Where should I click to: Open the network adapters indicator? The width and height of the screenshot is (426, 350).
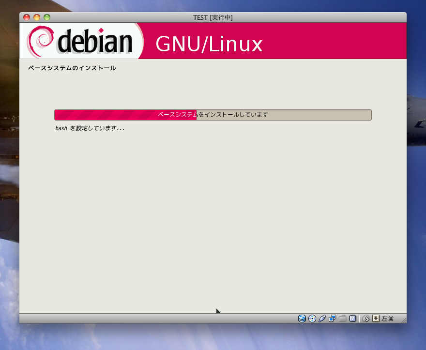(x=332, y=319)
